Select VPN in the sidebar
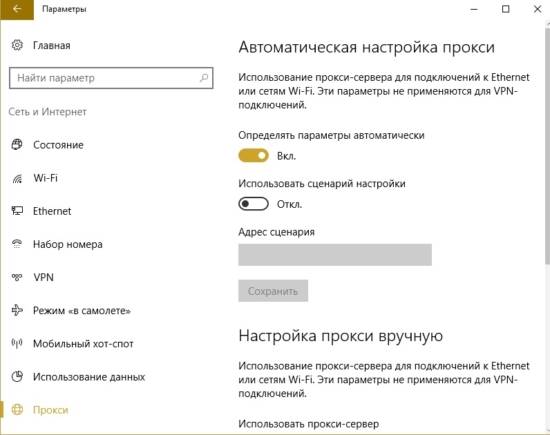Image resolution: width=550 pixels, height=435 pixels. click(44, 278)
